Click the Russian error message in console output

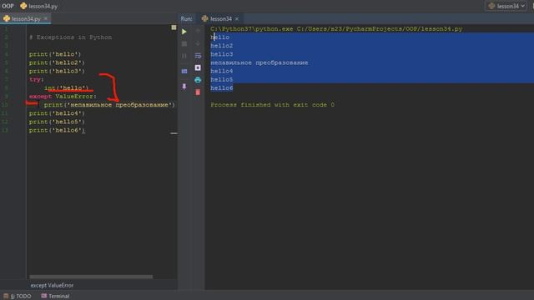(259, 62)
